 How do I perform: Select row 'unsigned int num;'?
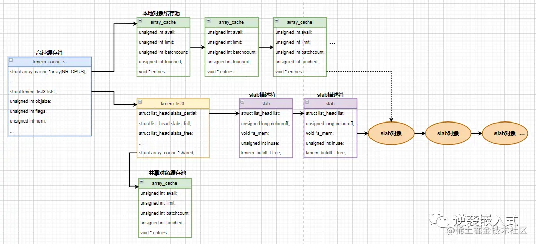pos(50,121)
